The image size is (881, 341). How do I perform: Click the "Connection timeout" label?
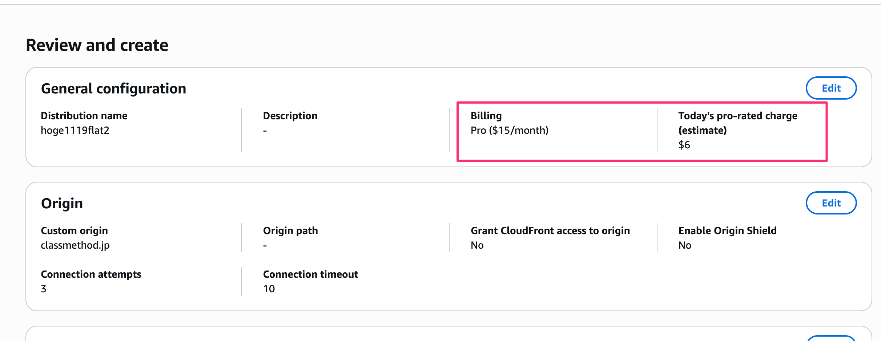coord(310,274)
